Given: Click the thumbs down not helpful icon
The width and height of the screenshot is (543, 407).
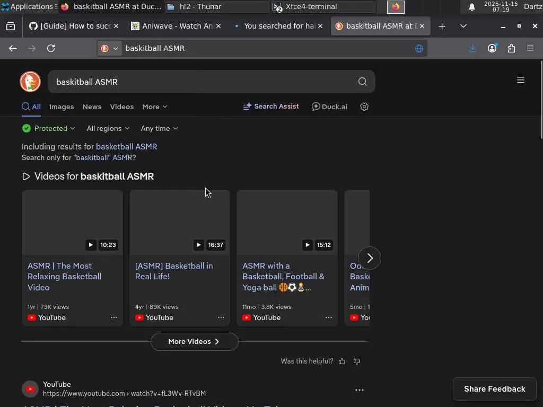Looking at the screenshot, I should pyautogui.click(x=357, y=361).
